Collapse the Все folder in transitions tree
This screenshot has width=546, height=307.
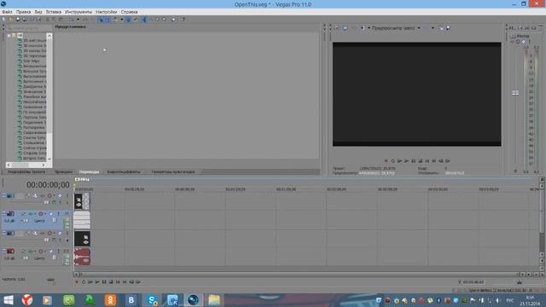9,35
